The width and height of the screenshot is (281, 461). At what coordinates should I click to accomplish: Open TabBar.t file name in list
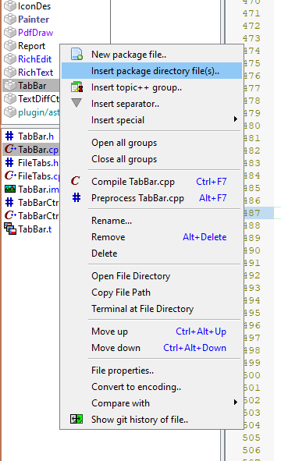pos(34,229)
